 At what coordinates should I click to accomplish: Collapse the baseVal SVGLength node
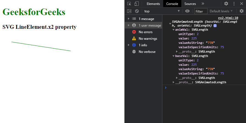(173, 56)
